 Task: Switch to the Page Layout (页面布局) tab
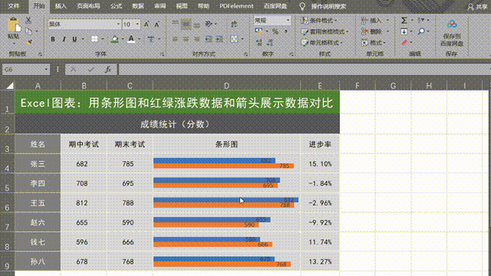point(88,6)
